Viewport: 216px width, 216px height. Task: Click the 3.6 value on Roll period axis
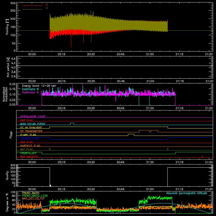pos(13,76)
